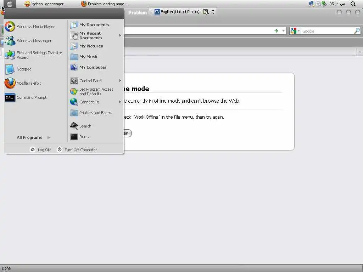Click Control Panel gear icon
The image size is (363, 272).
pos(74,81)
